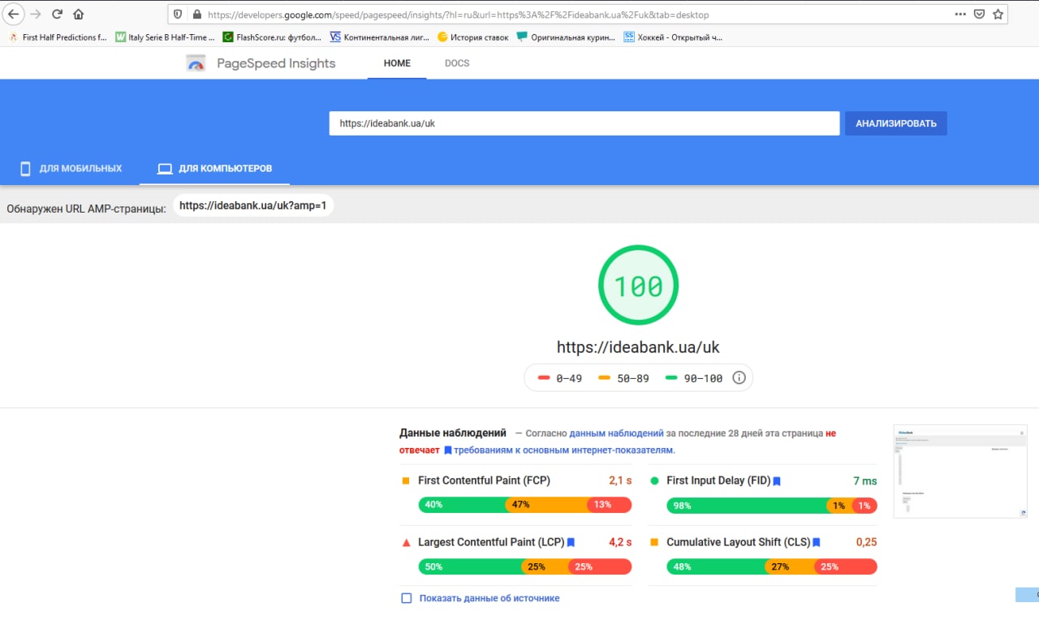Open tracking protection shield in address bar
1039x633 pixels.
pyautogui.click(x=179, y=15)
